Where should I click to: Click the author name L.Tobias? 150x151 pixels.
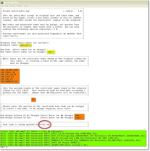click(x=68, y=11)
